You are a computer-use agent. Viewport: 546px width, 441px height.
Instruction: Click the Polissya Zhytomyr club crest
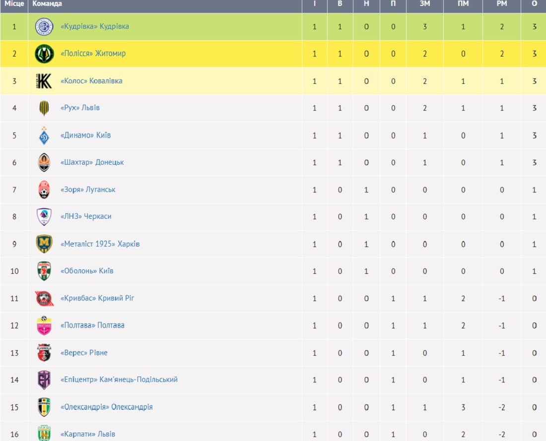pos(44,54)
